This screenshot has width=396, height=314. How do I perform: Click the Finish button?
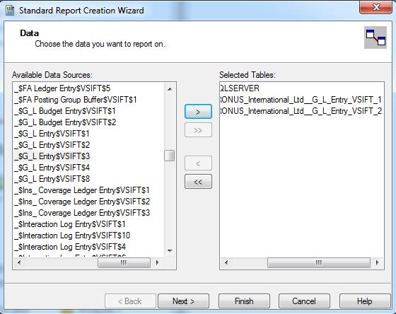click(x=244, y=301)
